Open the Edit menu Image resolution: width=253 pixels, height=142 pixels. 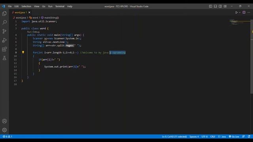pyautogui.click(x=17, y=6)
